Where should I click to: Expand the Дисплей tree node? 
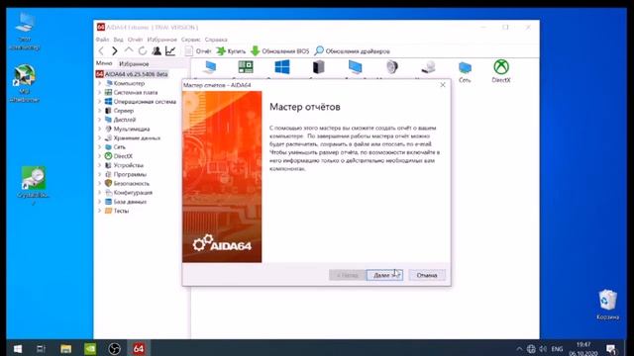[100, 120]
